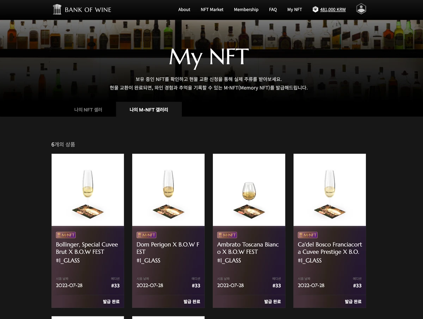Click edition #33 on Bollinger card
Viewport: 423px width, 319px height.
click(115, 286)
